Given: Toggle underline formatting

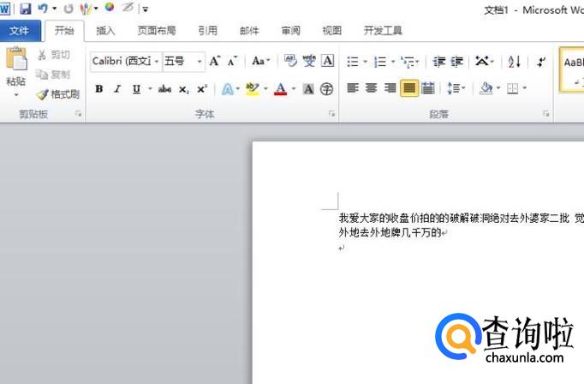Looking at the screenshot, I should click(136, 89).
